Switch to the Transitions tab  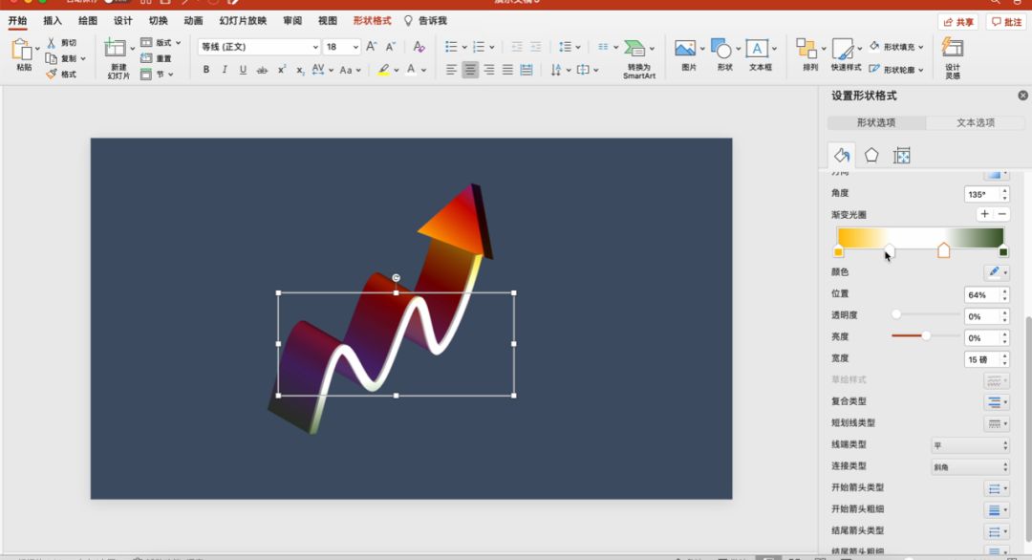(x=158, y=20)
